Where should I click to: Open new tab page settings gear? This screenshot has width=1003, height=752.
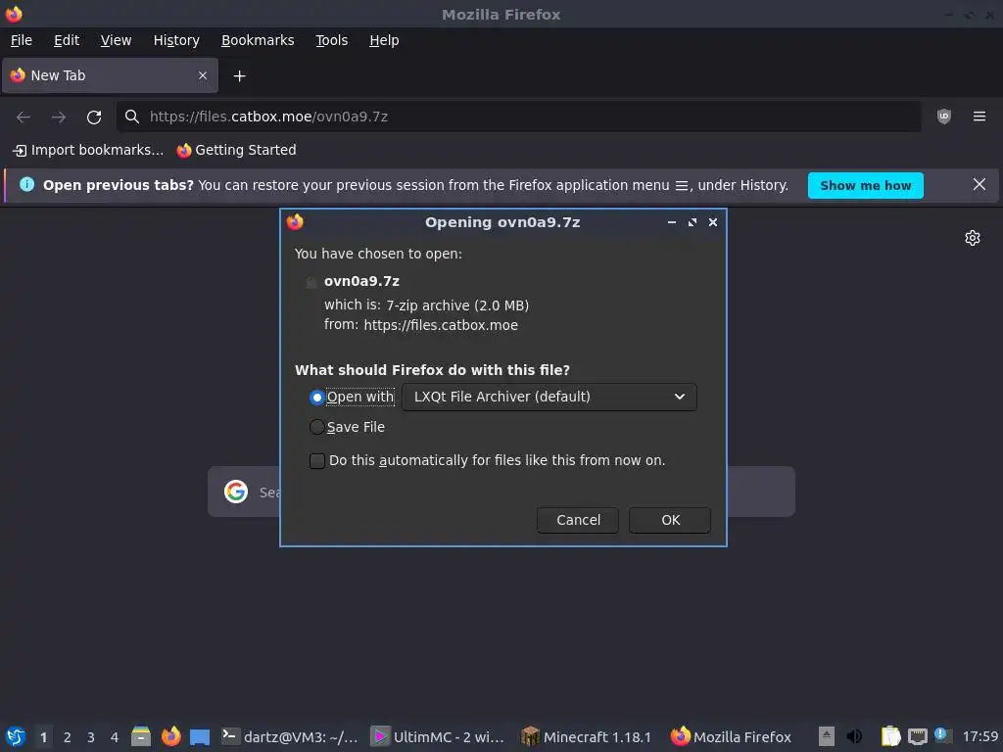pos(973,238)
